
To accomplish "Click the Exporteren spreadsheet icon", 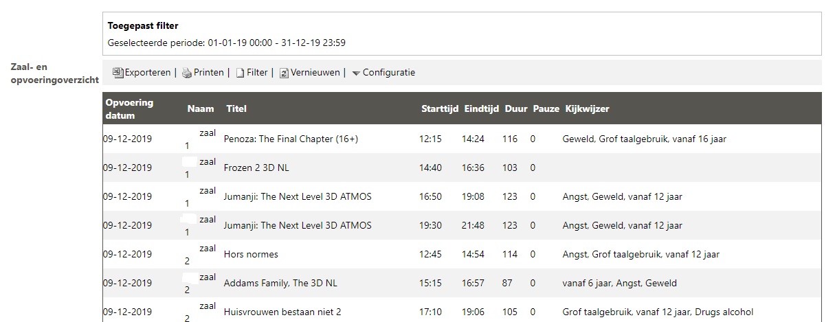I will (118, 73).
